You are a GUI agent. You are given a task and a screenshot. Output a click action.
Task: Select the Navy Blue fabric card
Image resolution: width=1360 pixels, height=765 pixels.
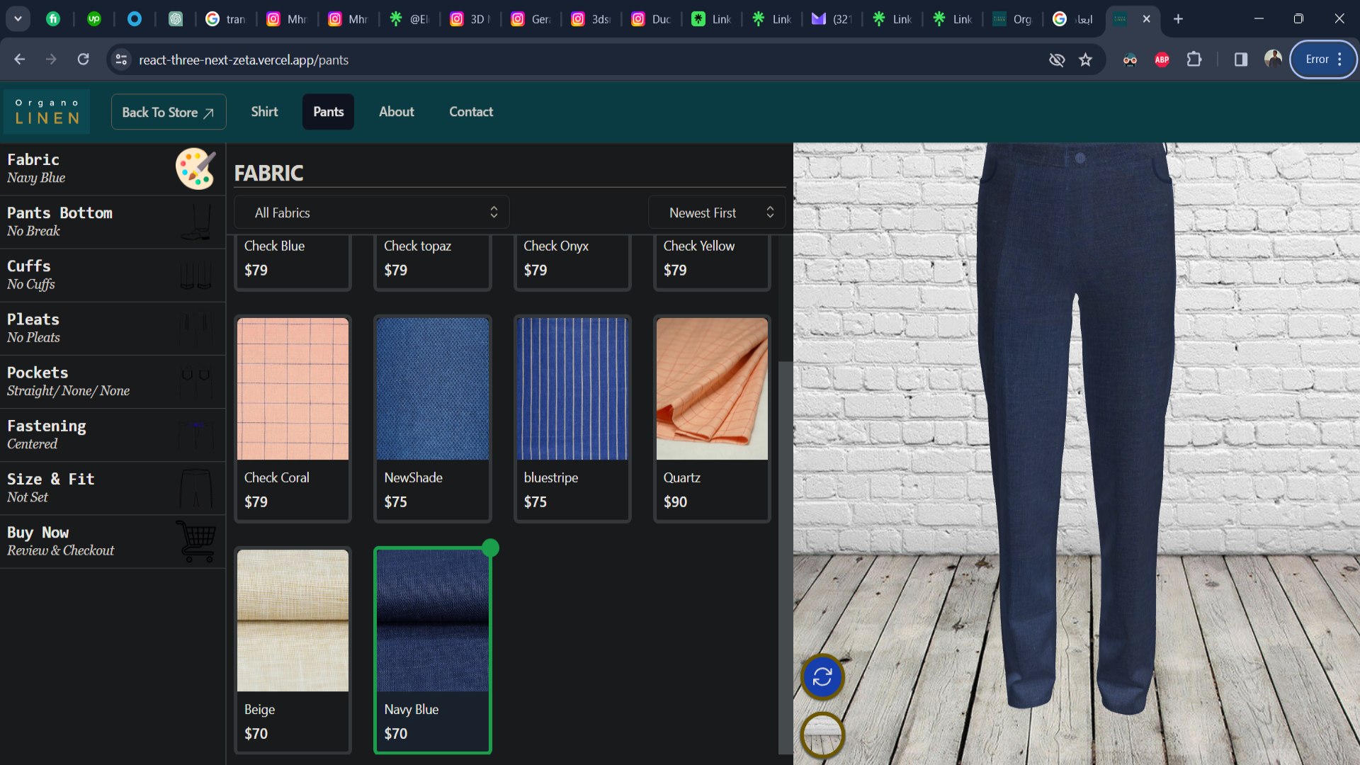point(432,650)
